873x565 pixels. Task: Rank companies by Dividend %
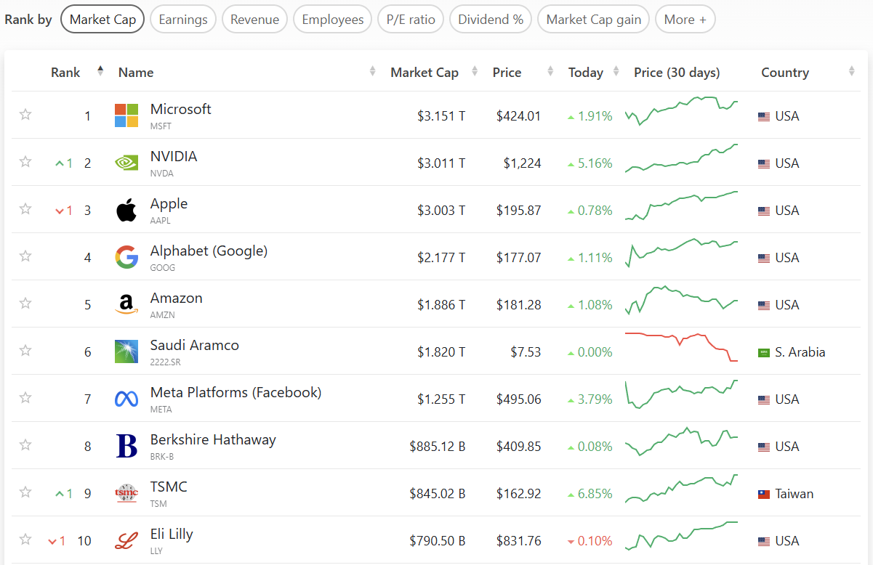(x=491, y=20)
